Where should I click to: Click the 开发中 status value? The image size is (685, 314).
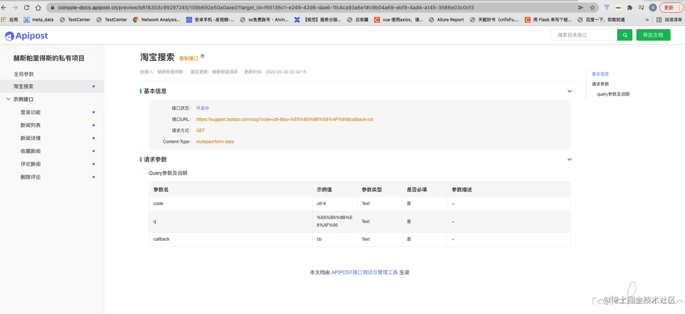click(203, 108)
